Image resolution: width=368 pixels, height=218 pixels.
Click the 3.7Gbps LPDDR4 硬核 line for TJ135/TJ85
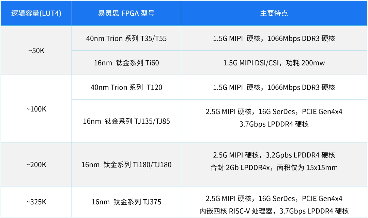coord(274,124)
